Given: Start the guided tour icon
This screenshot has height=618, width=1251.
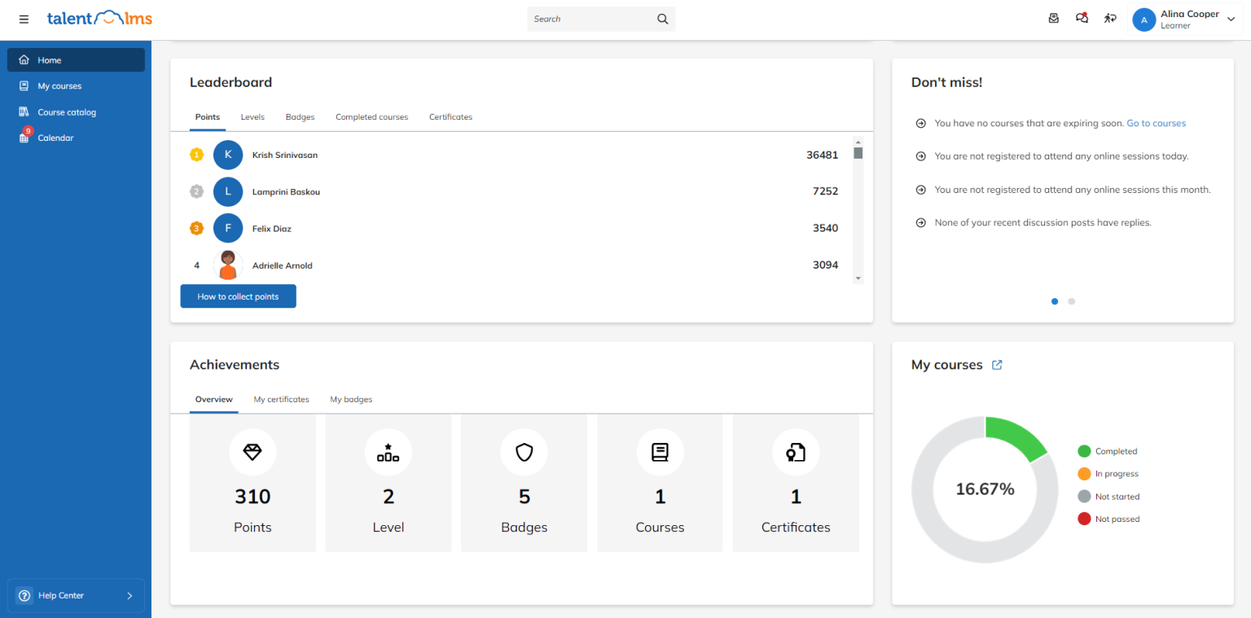Looking at the screenshot, I should [x=1110, y=18].
